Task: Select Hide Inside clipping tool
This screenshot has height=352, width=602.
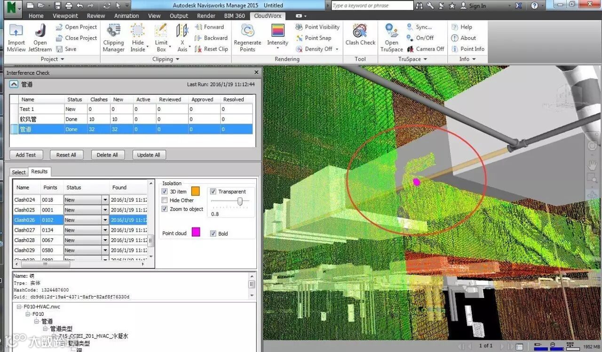Action: (138, 38)
